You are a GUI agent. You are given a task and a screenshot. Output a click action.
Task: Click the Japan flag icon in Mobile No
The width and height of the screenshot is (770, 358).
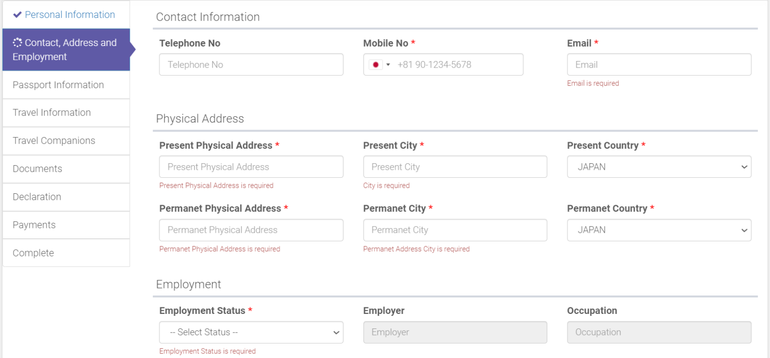375,65
